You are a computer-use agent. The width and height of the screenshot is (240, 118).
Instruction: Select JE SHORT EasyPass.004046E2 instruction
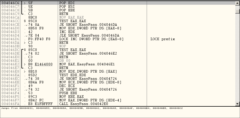point(88,53)
